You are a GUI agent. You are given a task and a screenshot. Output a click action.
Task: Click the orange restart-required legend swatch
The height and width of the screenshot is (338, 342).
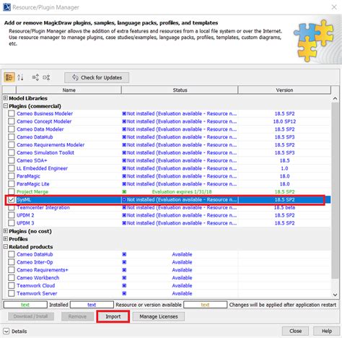(x=205, y=305)
